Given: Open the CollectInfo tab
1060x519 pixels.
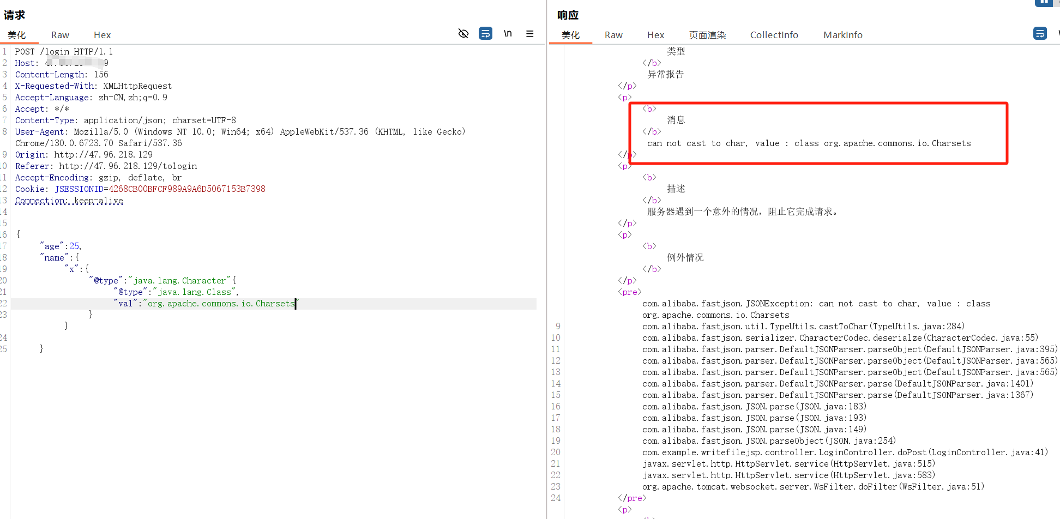Looking at the screenshot, I should pyautogui.click(x=774, y=35).
